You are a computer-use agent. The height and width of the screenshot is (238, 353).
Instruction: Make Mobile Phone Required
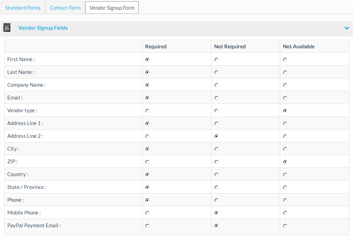(147, 213)
